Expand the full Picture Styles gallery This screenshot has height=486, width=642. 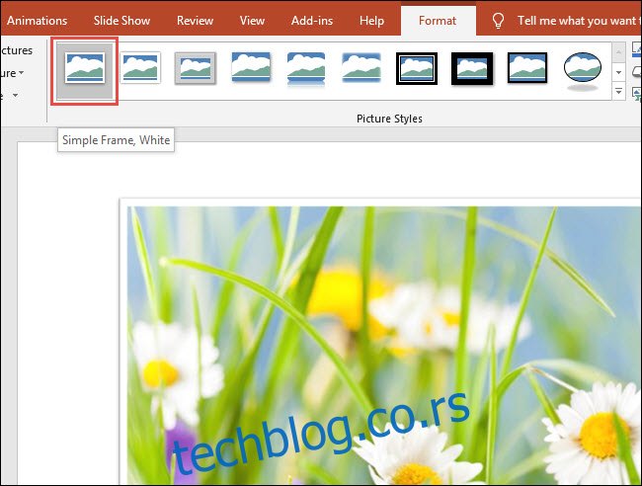tap(618, 91)
